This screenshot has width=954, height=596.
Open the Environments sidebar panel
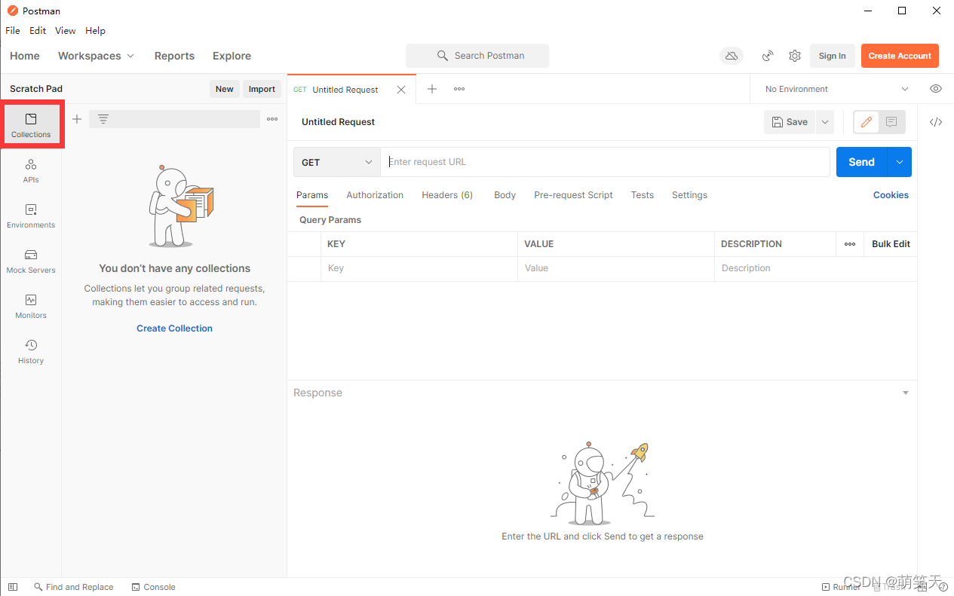tap(31, 215)
